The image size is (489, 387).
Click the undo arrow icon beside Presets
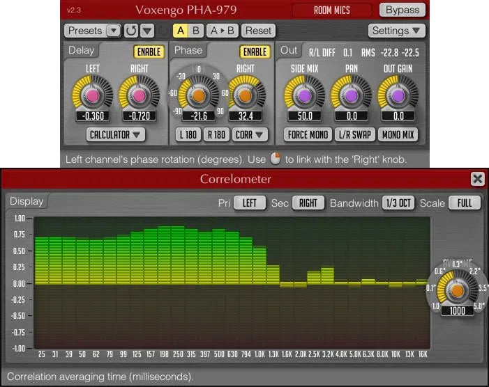(x=130, y=31)
